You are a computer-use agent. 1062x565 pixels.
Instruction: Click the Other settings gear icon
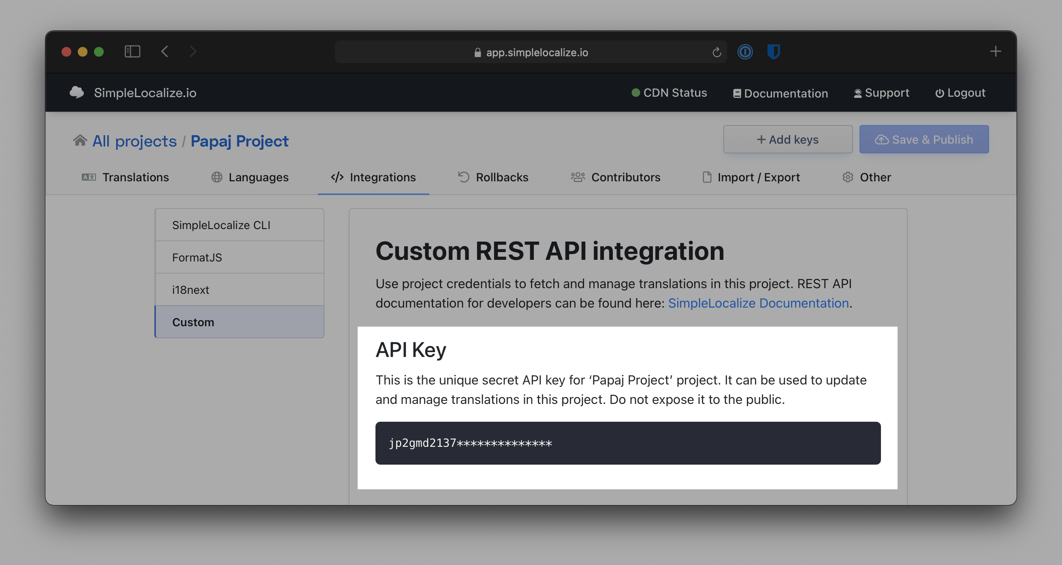point(847,177)
